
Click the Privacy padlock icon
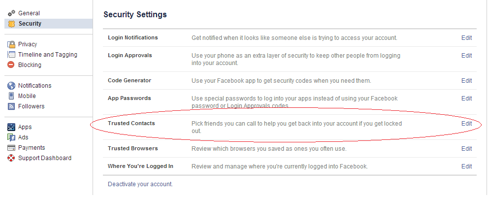point(11,44)
